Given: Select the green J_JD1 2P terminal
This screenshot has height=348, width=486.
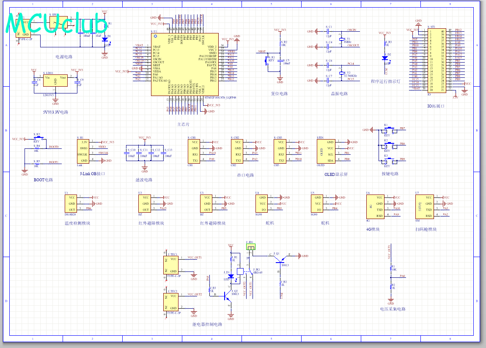Looking at the screenshot, I should 251,247.
